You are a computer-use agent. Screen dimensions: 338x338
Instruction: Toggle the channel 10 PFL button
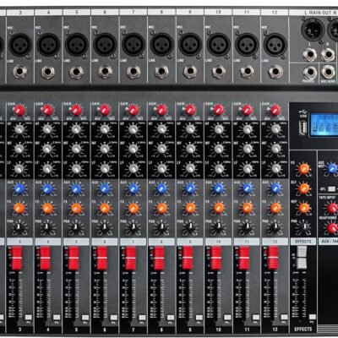click(227, 318)
